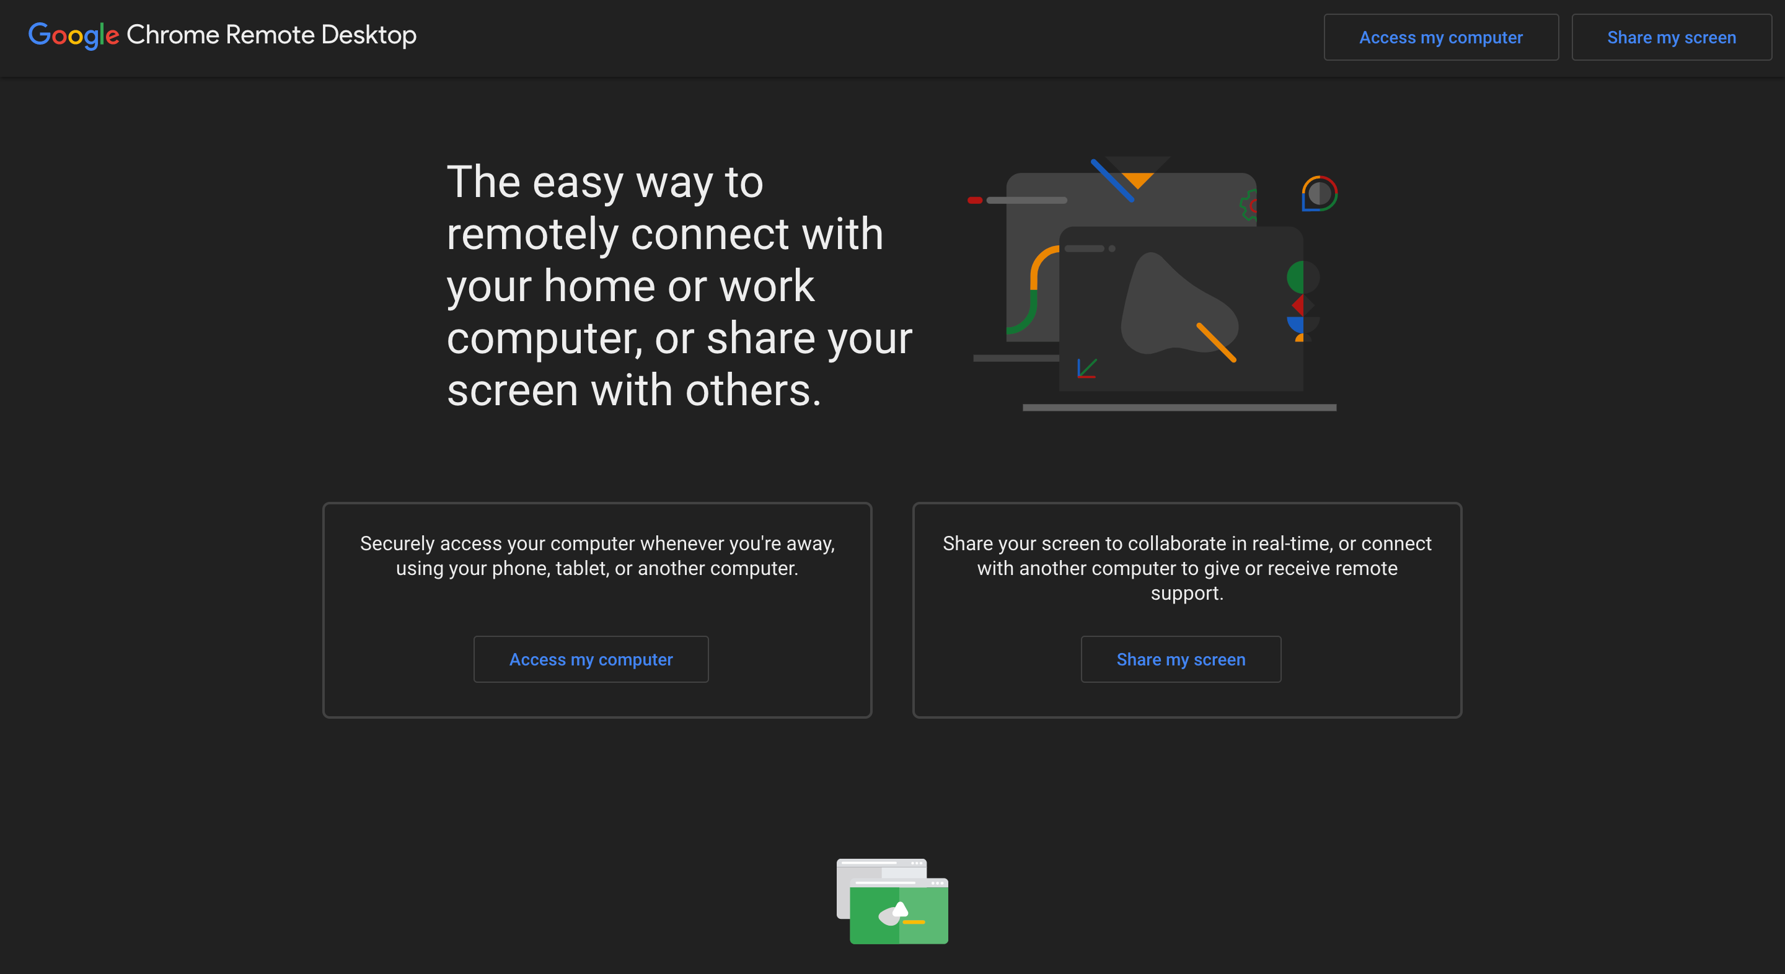
Task: Click the green browser windows icon
Action: tap(892, 900)
